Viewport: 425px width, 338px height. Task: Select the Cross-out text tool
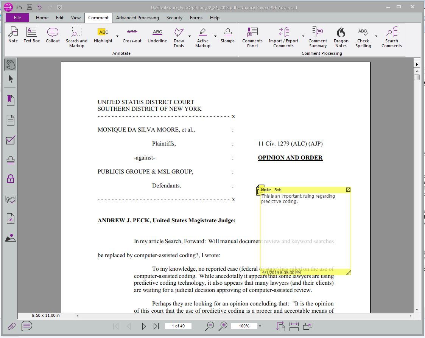132,35
